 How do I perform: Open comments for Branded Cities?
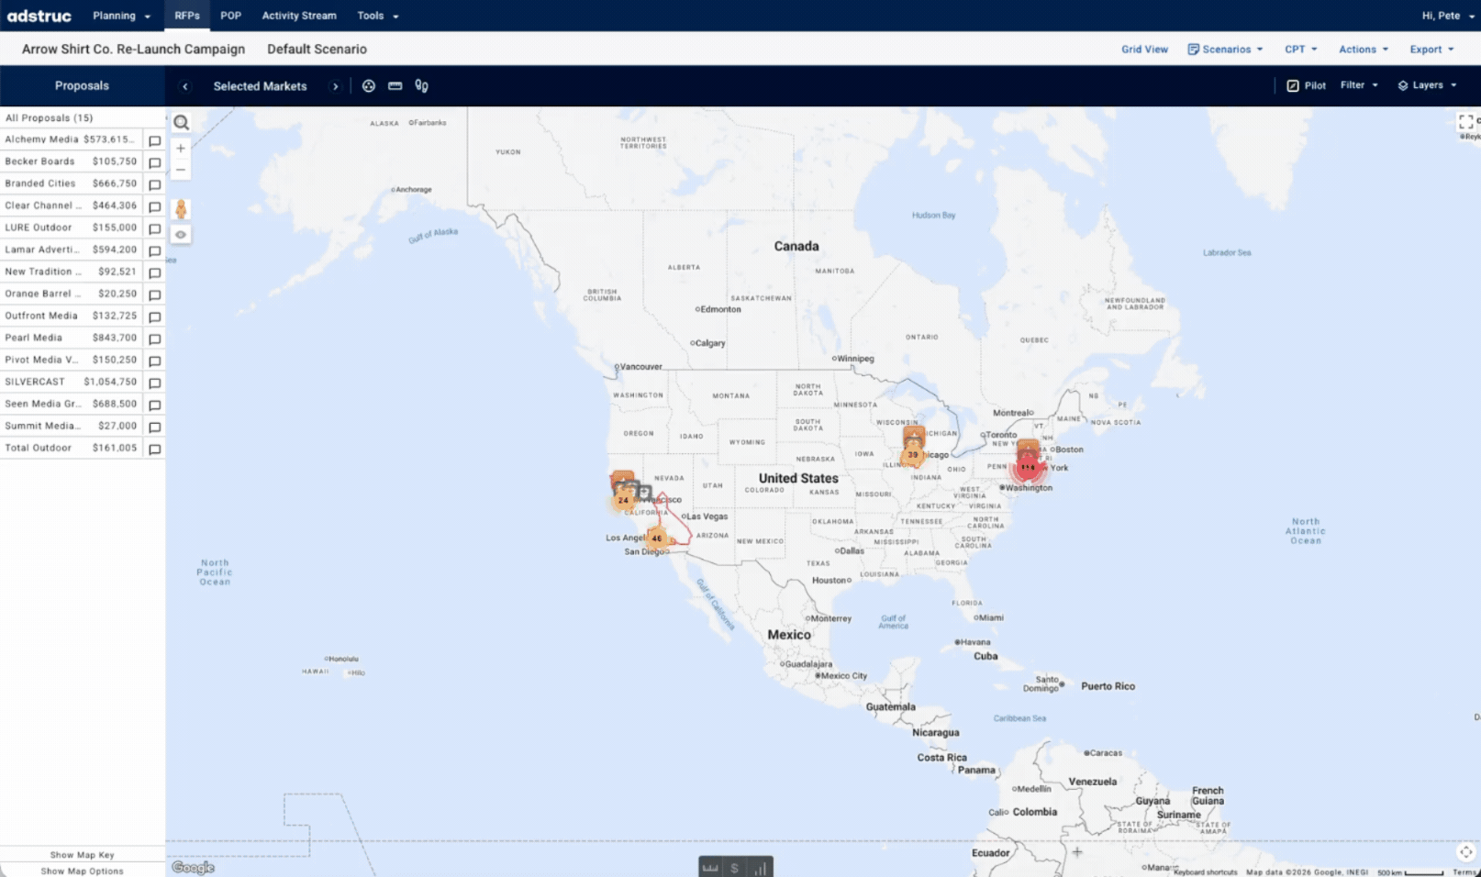(x=155, y=185)
